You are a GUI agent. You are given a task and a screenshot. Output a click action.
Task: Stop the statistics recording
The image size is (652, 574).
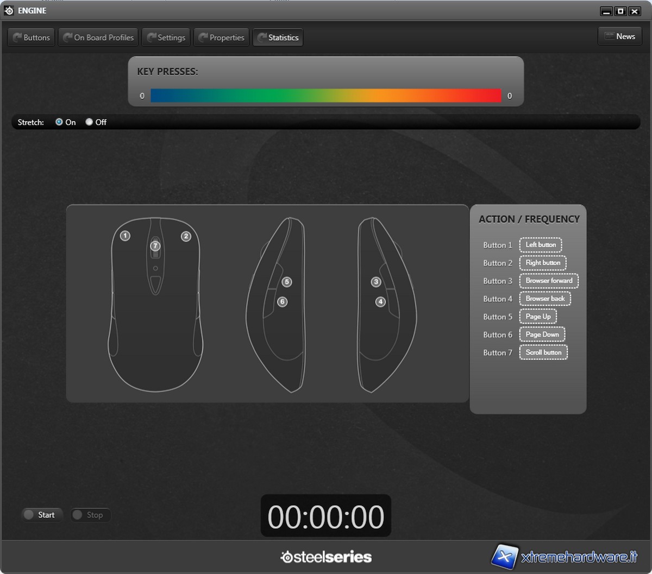[x=90, y=515]
